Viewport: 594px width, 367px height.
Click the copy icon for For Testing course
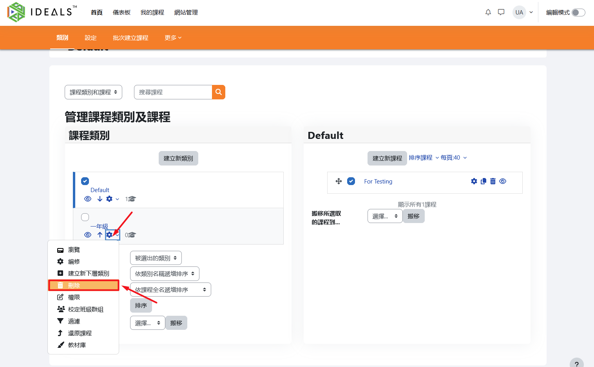(484, 181)
